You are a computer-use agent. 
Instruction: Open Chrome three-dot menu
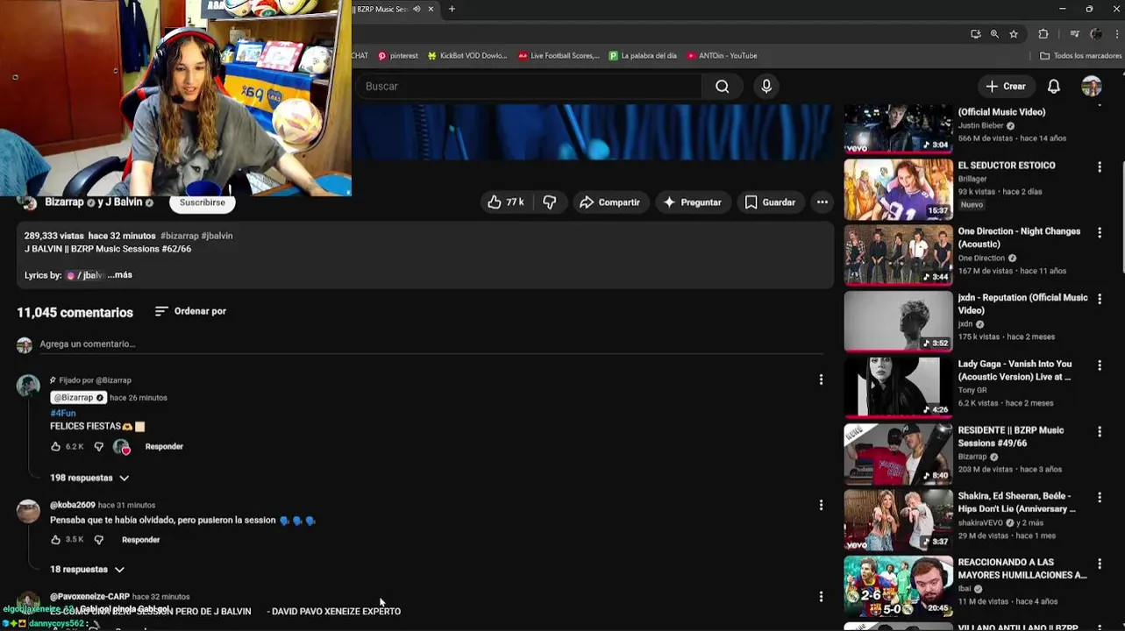click(1116, 34)
